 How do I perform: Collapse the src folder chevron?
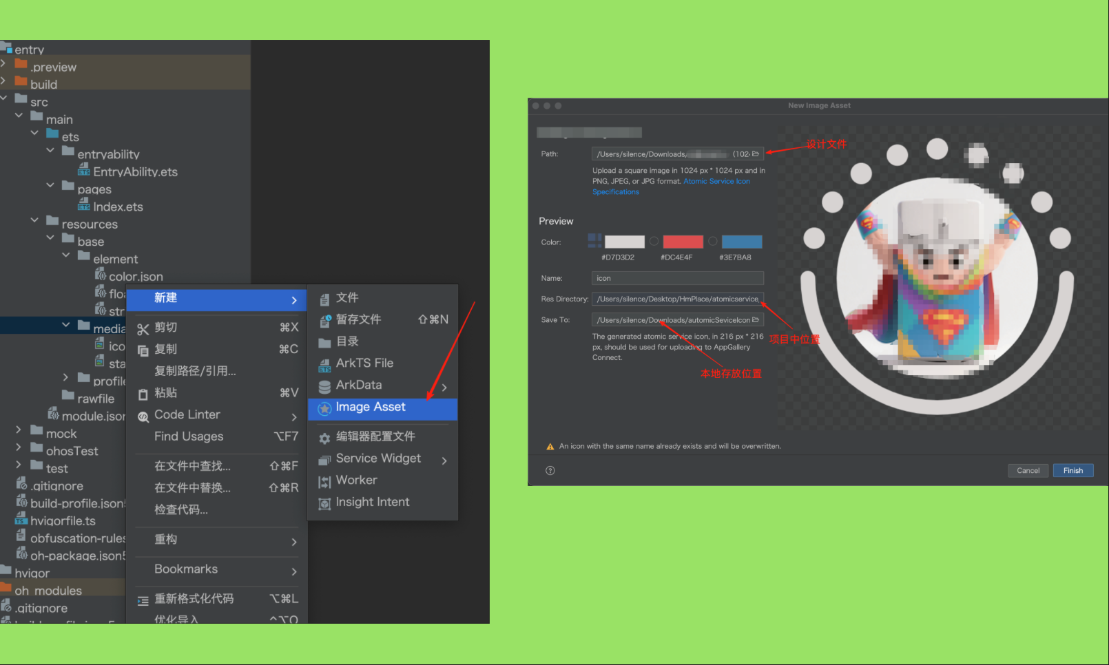[x=3, y=98]
